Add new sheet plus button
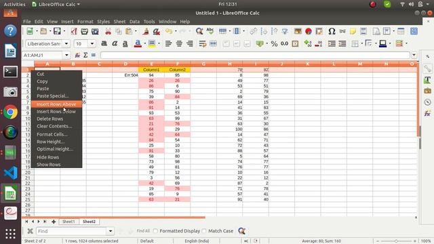Viewport: 434px width, 244px height. pos(54,222)
